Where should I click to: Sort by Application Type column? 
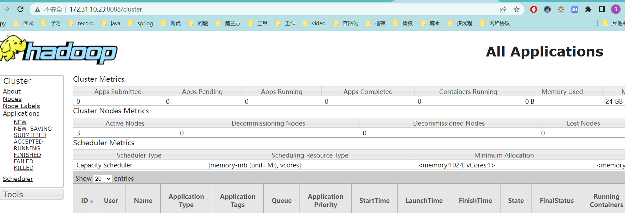(x=186, y=201)
